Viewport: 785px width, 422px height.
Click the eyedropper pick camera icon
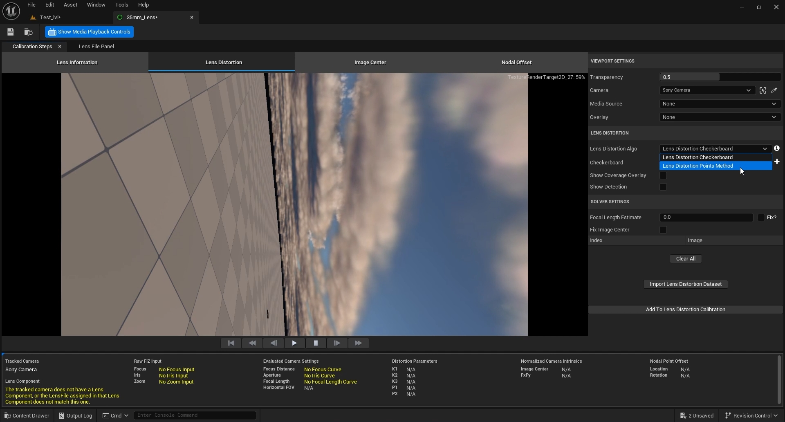coord(774,90)
